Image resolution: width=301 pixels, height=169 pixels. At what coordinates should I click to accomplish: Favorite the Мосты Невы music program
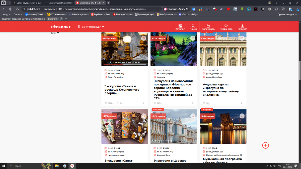tap(242, 116)
